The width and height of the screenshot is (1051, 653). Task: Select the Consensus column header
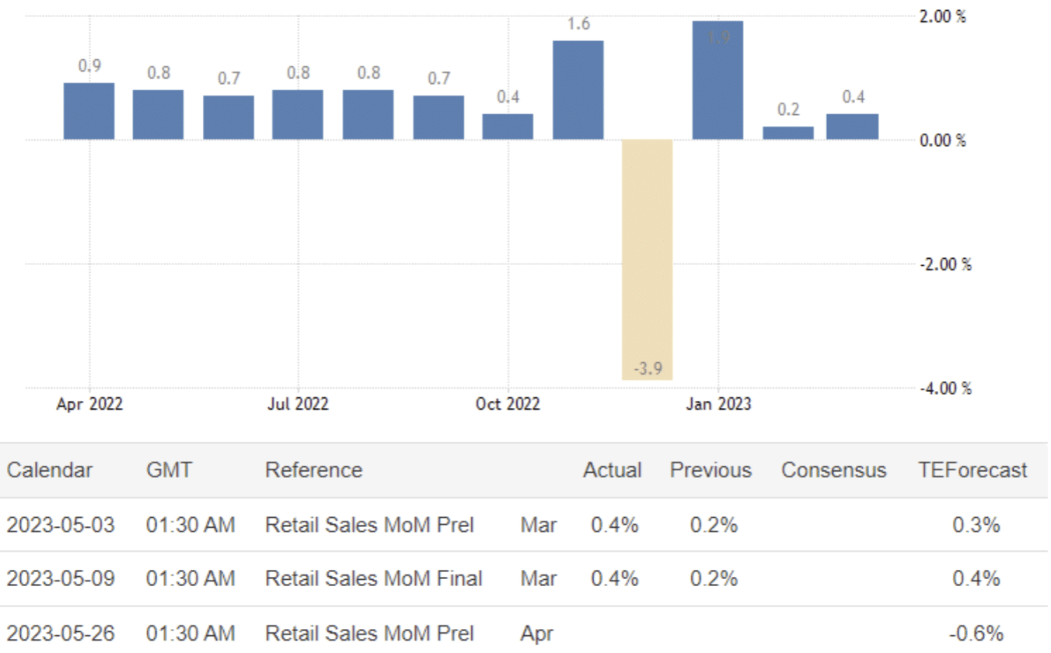(833, 470)
